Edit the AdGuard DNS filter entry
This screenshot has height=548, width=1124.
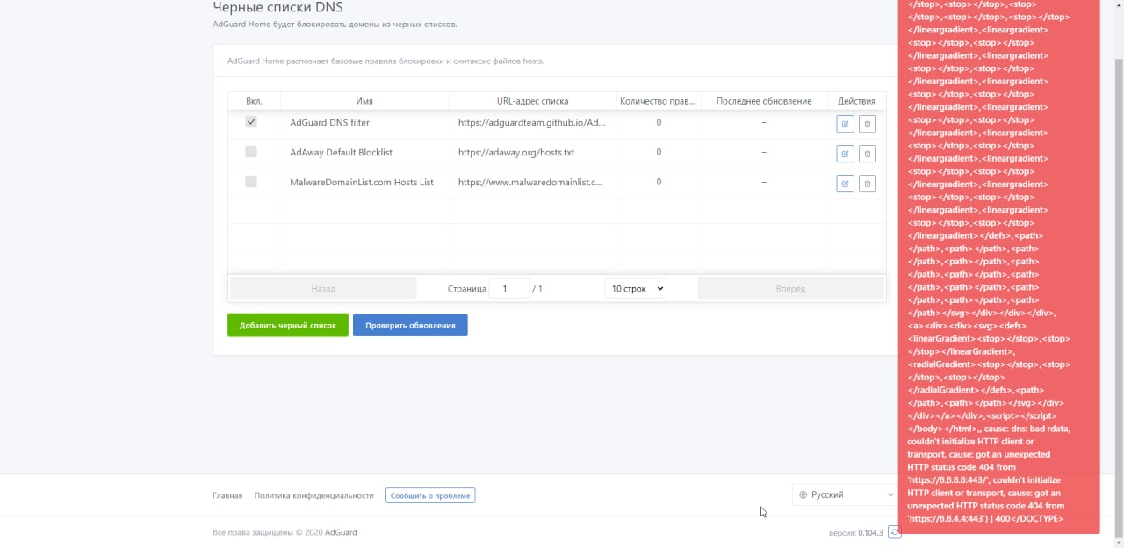click(845, 124)
